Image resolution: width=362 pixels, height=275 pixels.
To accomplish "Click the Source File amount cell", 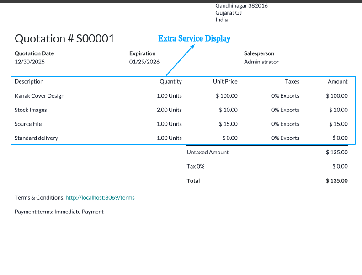I will click(338, 124).
